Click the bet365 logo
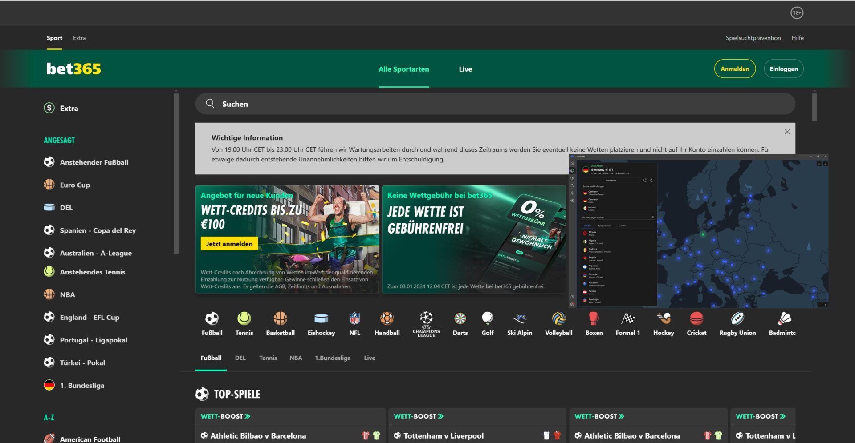The width and height of the screenshot is (855, 443). tap(73, 68)
